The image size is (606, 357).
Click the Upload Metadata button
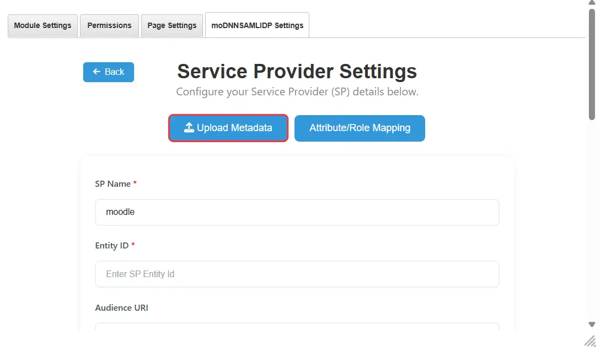(x=228, y=128)
